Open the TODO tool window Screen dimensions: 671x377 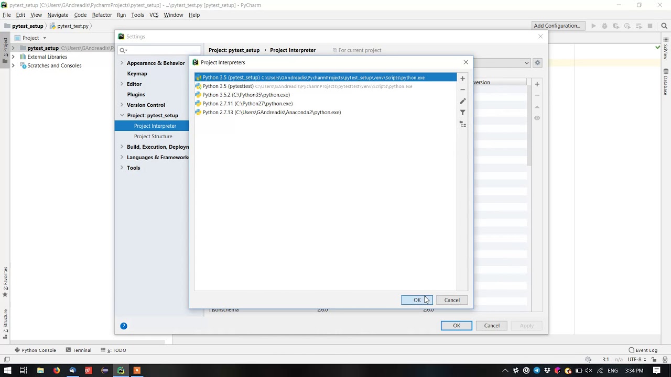tap(113, 350)
